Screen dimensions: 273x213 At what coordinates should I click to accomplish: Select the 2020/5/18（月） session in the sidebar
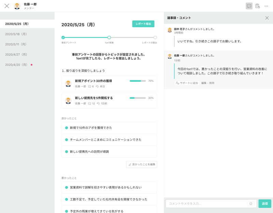click(16, 34)
